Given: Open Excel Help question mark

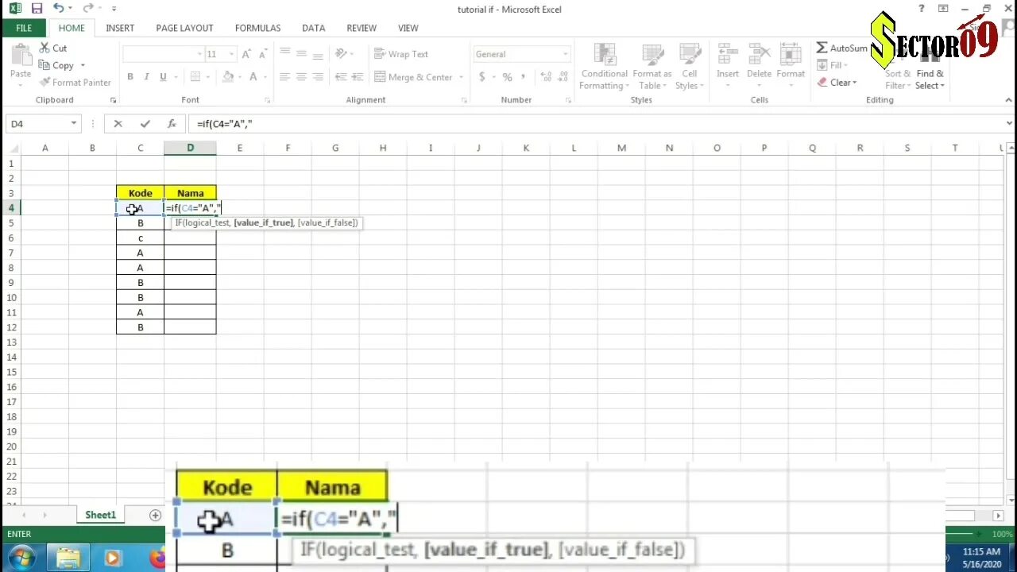Looking at the screenshot, I should pyautogui.click(x=922, y=9).
